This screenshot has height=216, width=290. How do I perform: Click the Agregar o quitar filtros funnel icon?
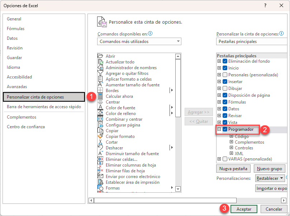[100, 73]
